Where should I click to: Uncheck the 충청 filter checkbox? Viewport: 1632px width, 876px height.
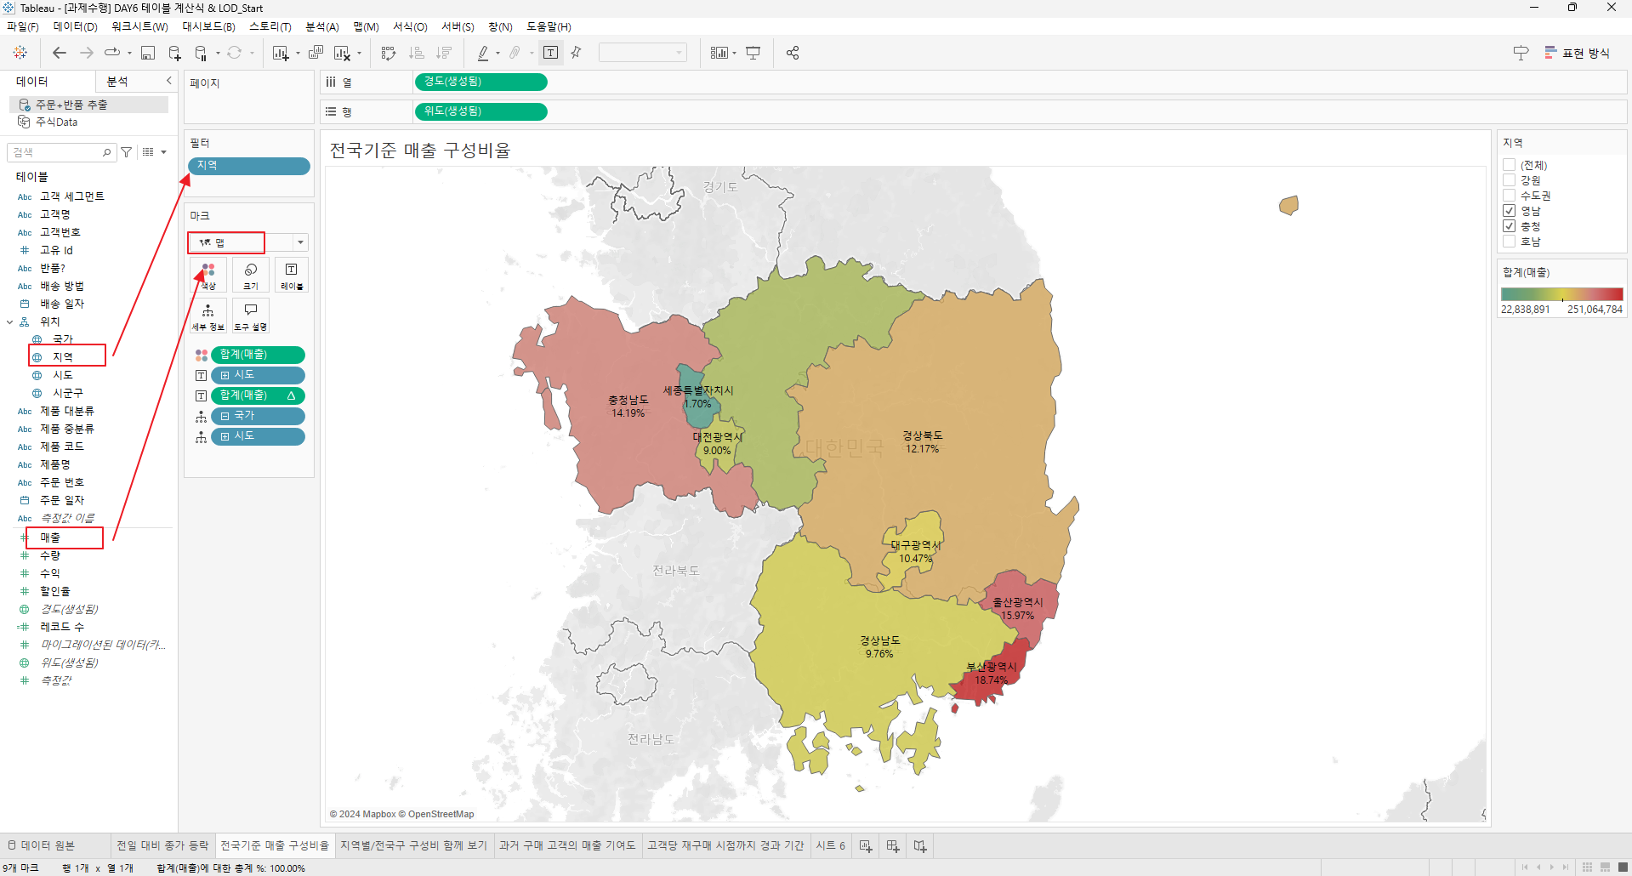[1510, 226]
